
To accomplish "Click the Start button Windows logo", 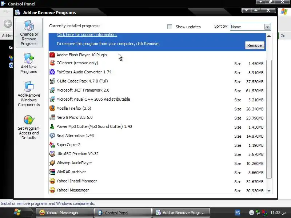I will [17, 212].
